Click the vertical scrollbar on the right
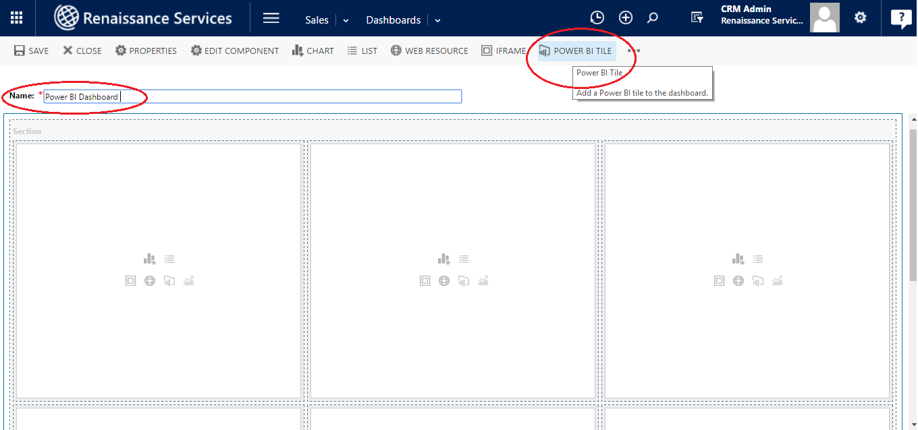 click(x=913, y=202)
